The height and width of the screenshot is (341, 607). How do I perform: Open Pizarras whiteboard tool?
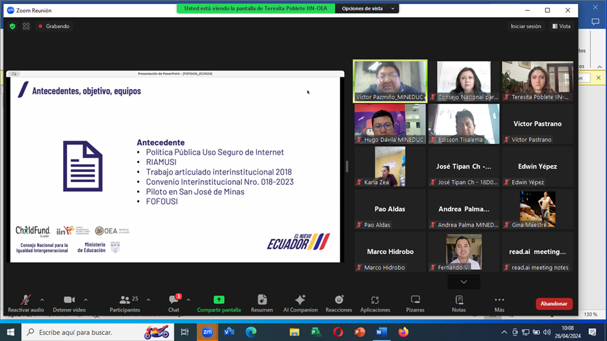click(415, 301)
